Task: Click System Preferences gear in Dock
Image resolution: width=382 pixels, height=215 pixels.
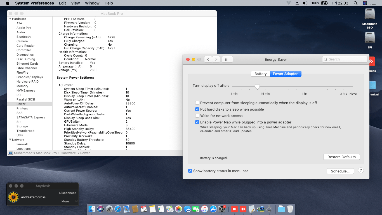Action: (222, 209)
